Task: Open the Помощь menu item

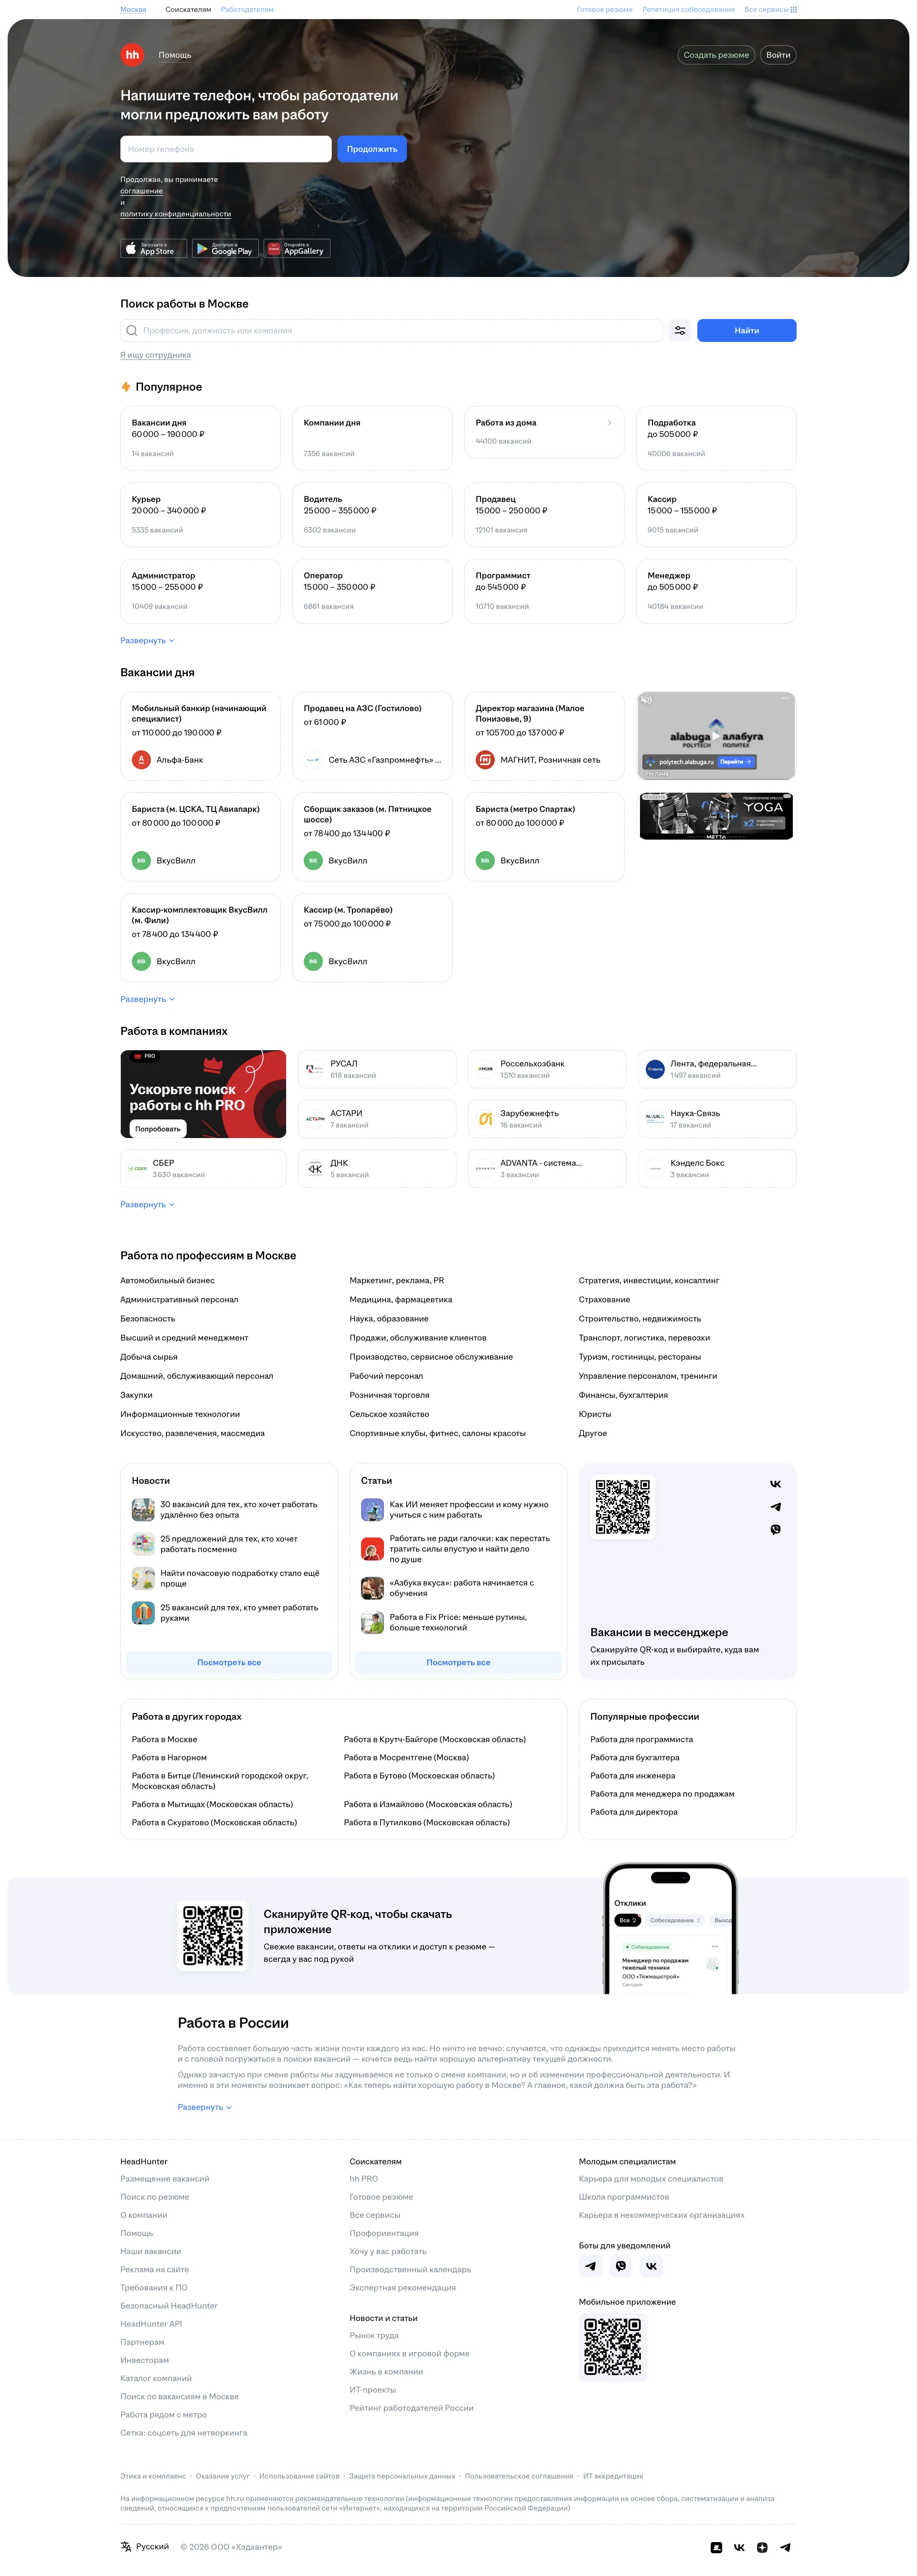Action: [175, 55]
